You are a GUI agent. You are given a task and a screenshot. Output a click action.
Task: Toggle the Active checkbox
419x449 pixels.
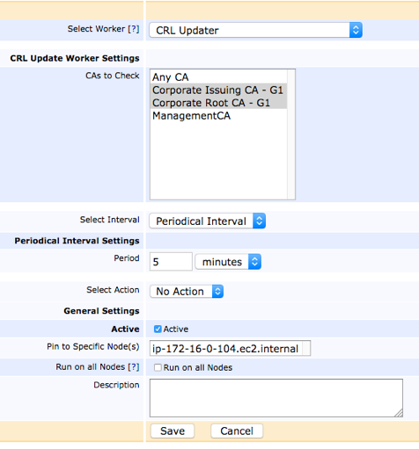[158, 329]
